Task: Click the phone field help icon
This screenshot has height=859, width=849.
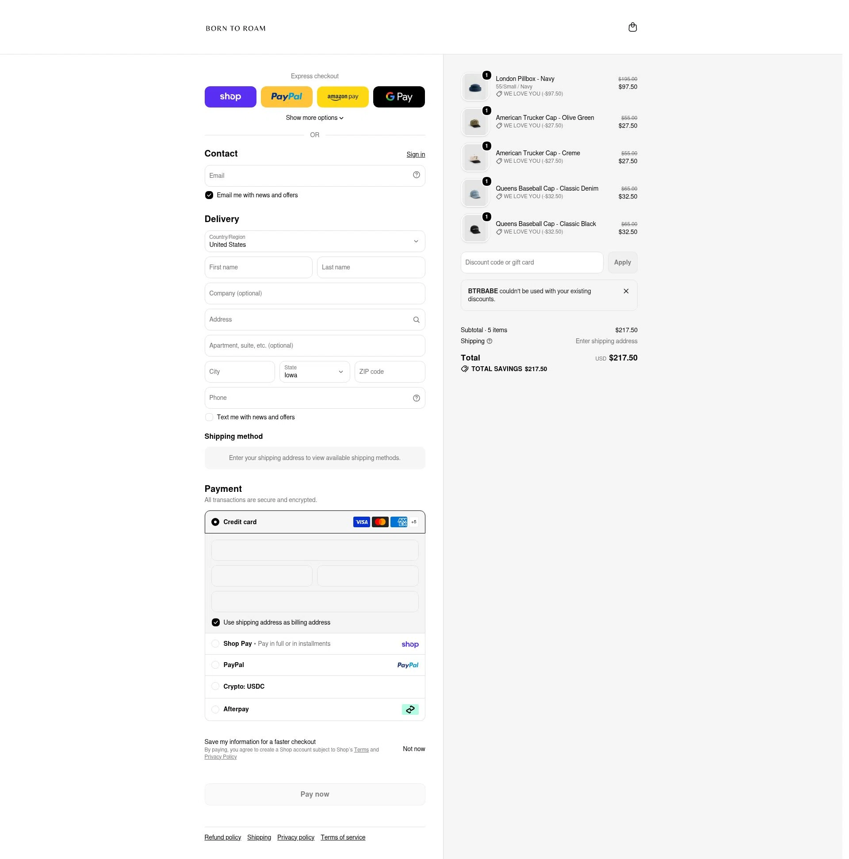Action: tap(416, 399)
